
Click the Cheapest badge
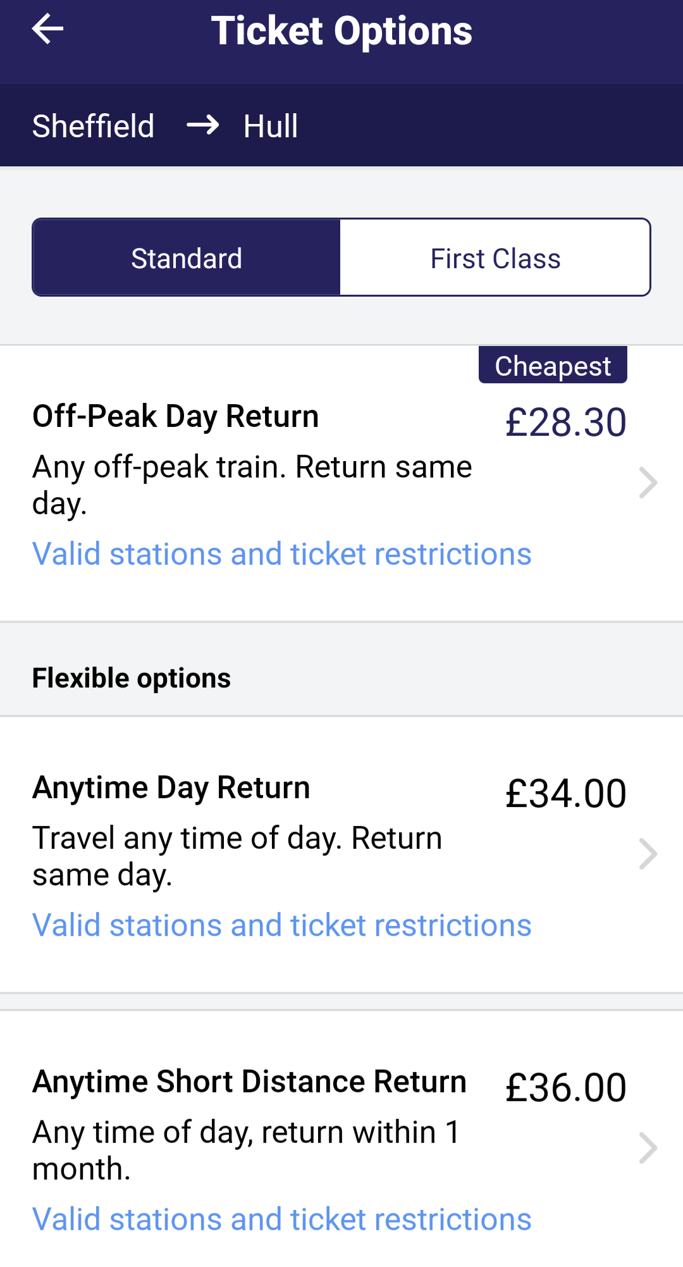click(x=553, y=366)
